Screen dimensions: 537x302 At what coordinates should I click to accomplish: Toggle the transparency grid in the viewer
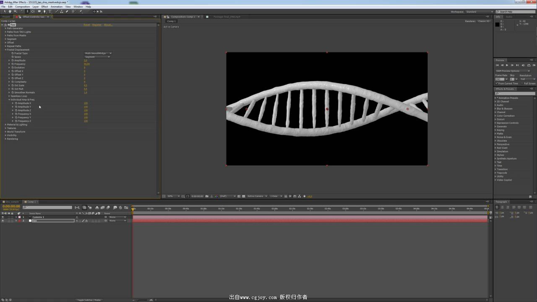pyautogui.click(x=243, y=196)
